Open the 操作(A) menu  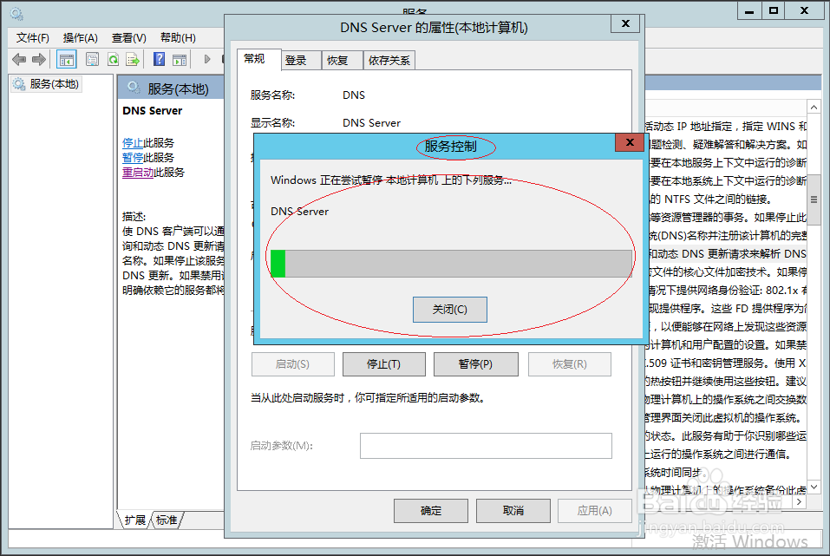pyautogui.click(x=80, y=37)
